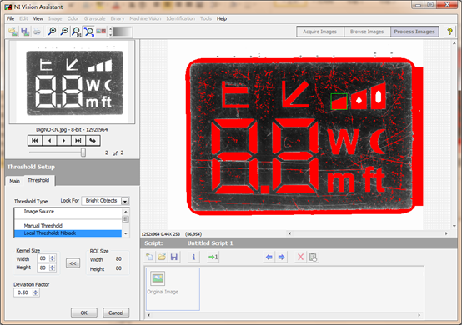Confirm threshold setup with OK
Screen dimensions: 462x325
point(84,312)
